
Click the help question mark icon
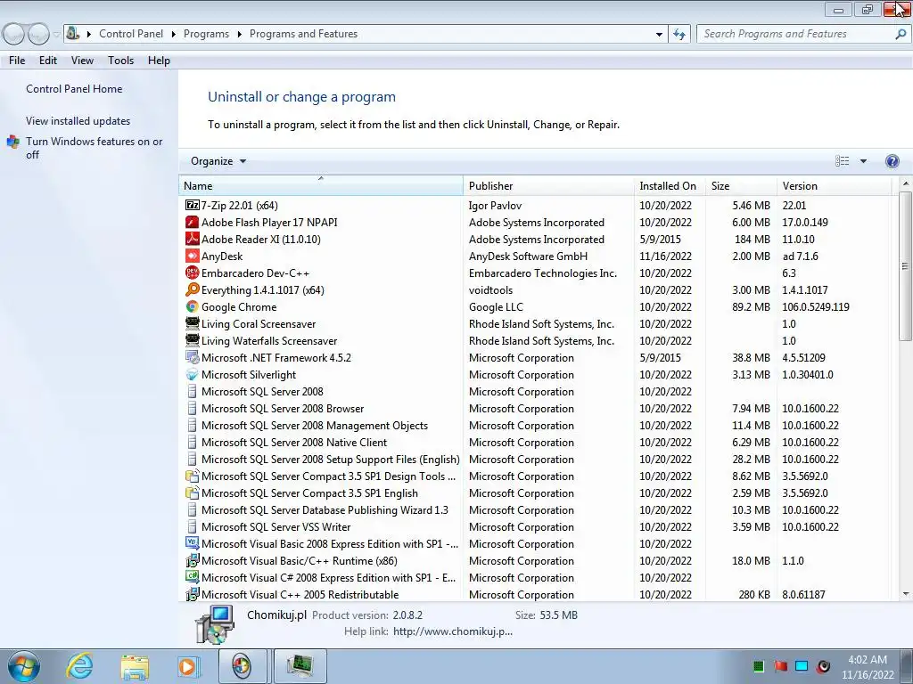point(892,161)
